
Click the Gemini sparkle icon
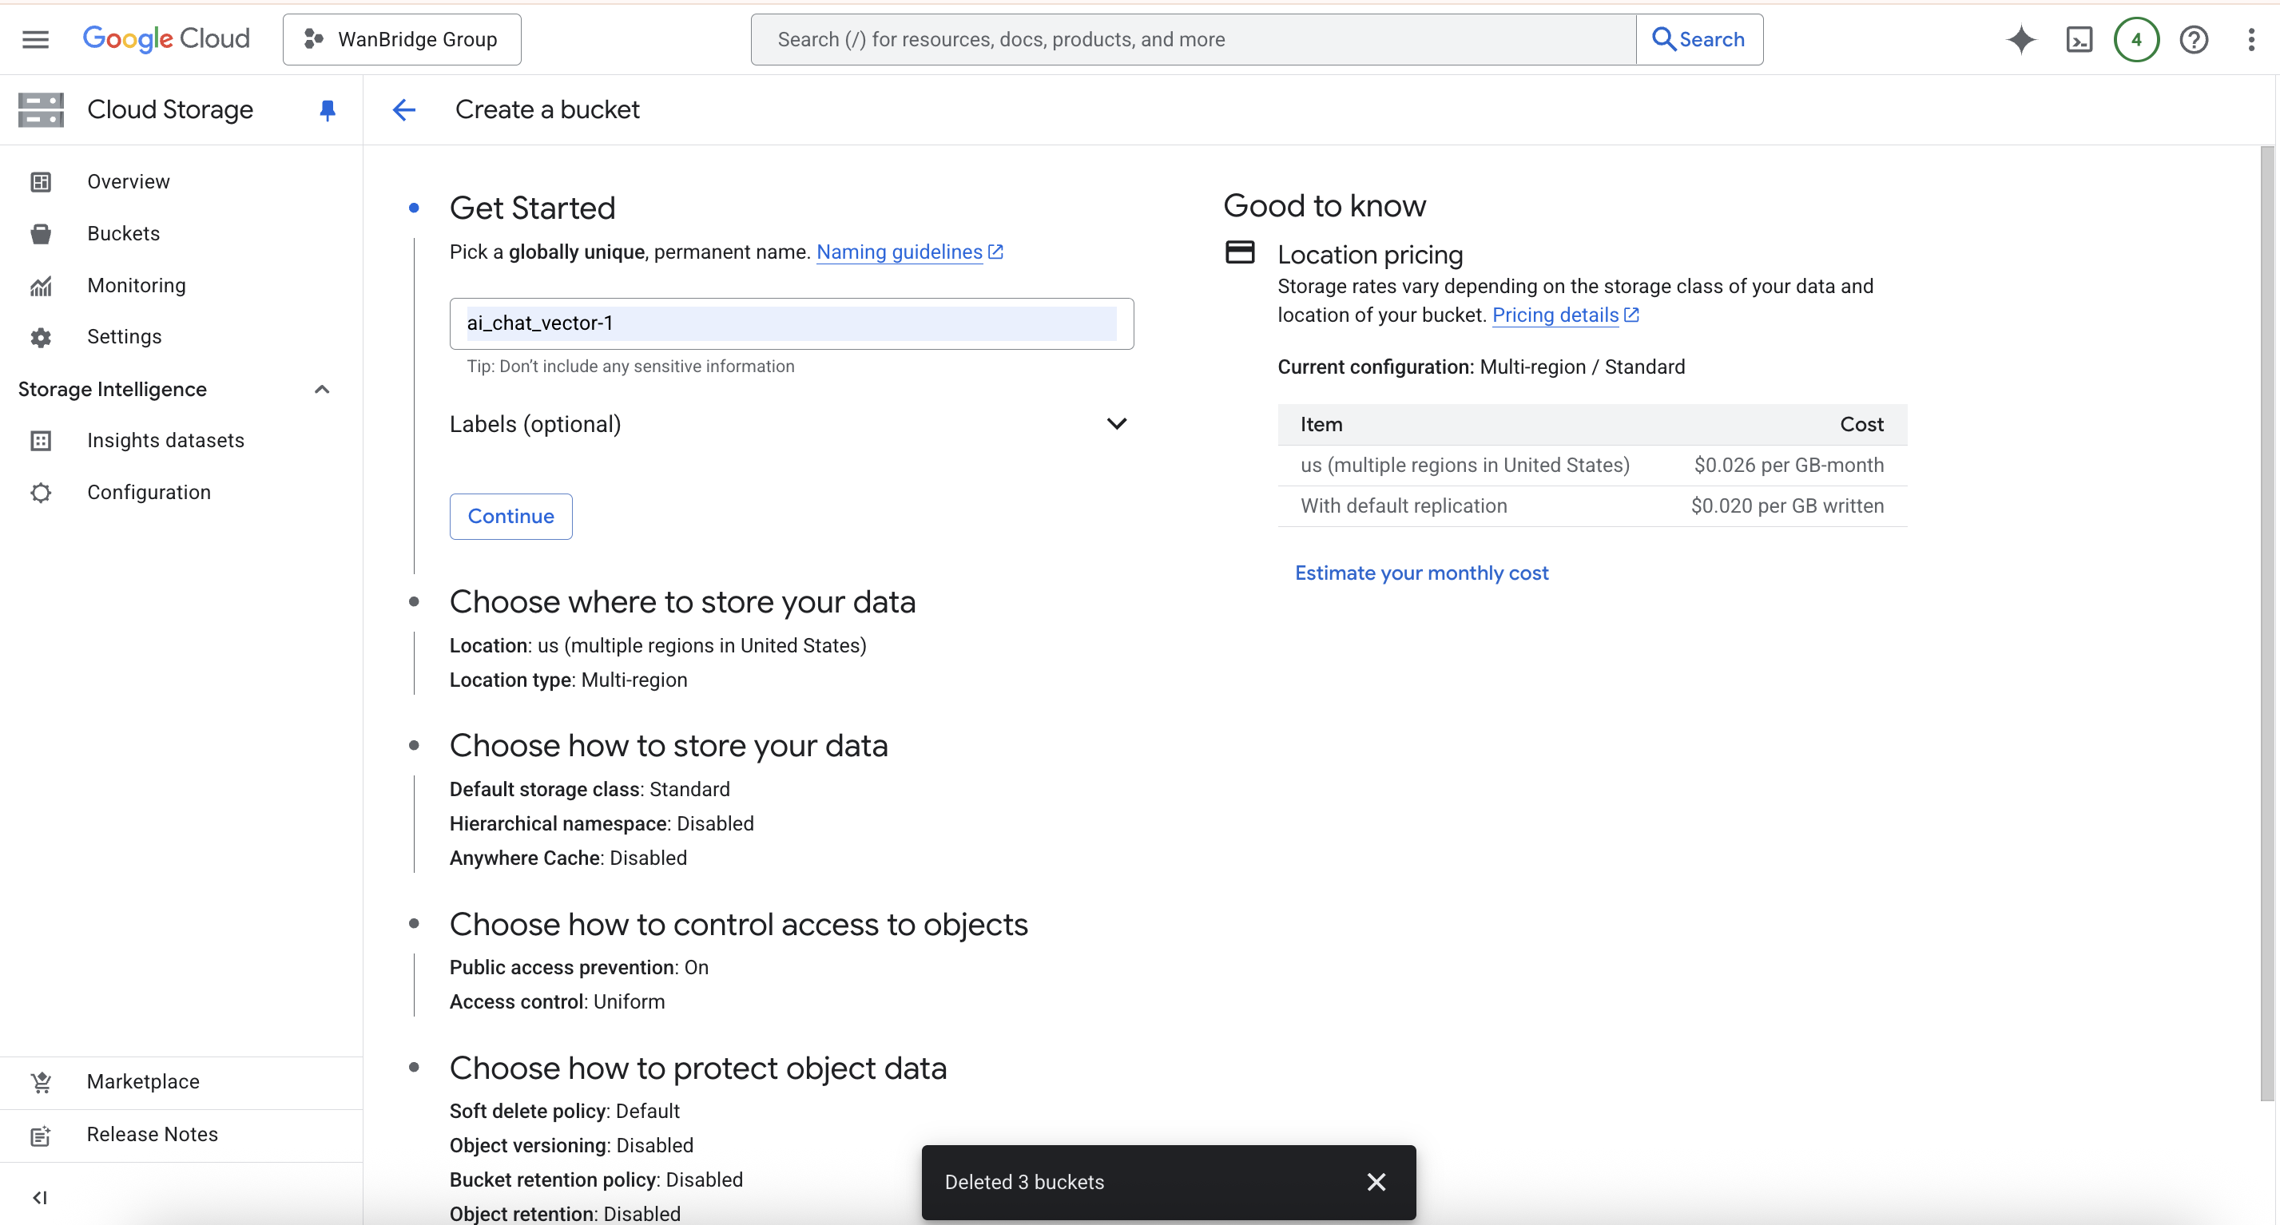tap(2020, 39)
